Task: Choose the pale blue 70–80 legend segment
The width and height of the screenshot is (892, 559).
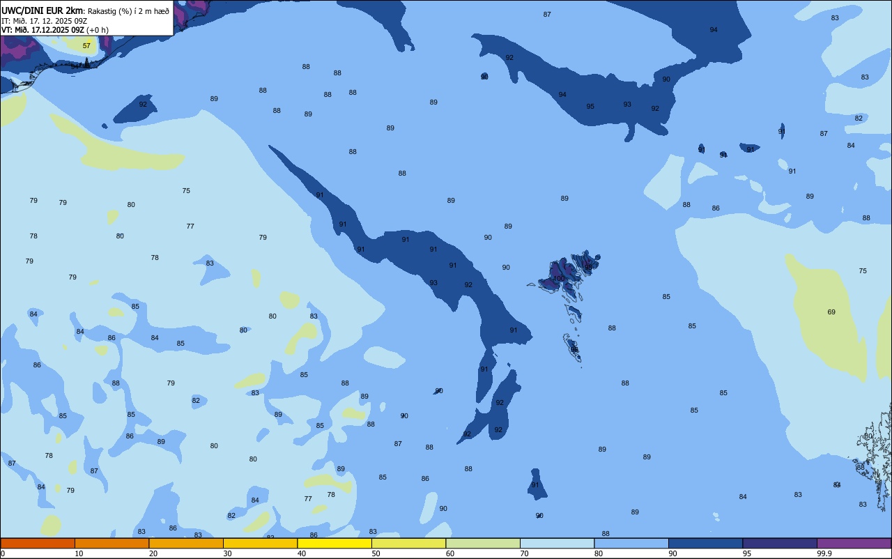Action: tap(557, 543)
